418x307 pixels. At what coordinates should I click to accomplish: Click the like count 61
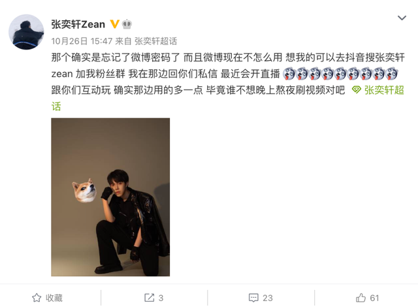[x=374, y=298]
